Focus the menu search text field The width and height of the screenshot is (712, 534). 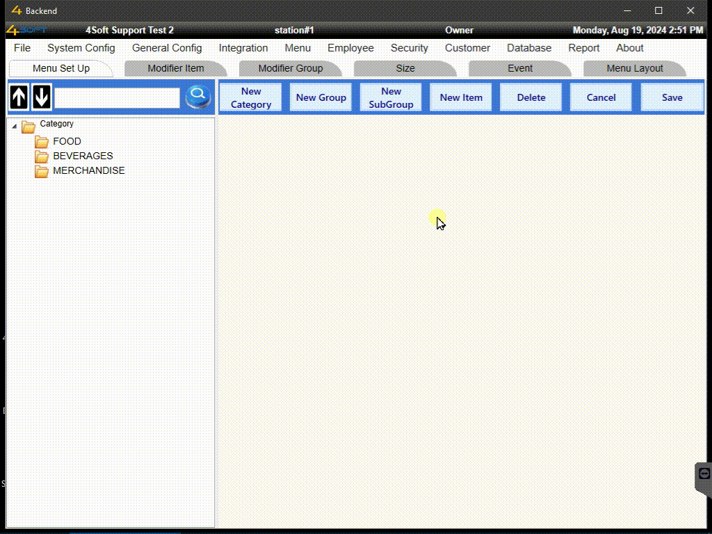point(117,97)
